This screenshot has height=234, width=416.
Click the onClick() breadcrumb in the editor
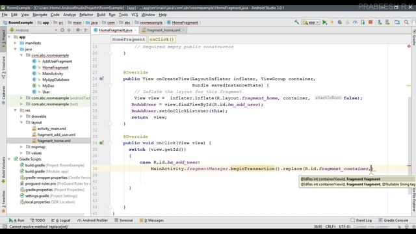(162, 39)
